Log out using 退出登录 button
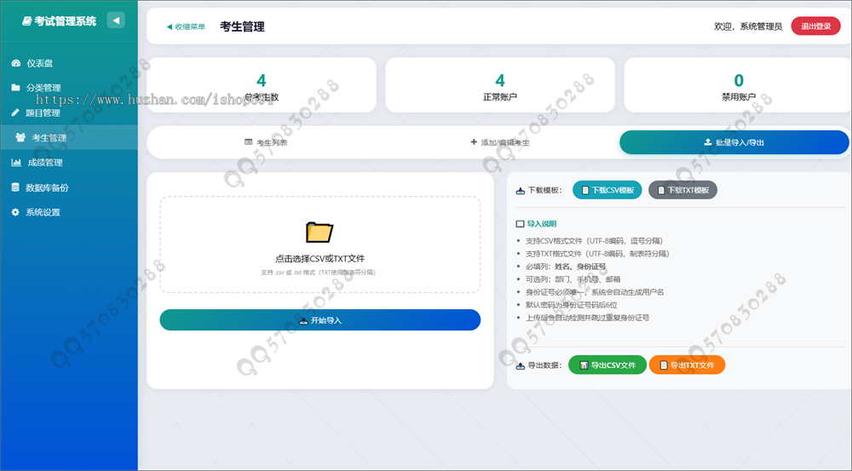Image resolution: width=852 pixels, height=471 pixels. pos(815,26)
